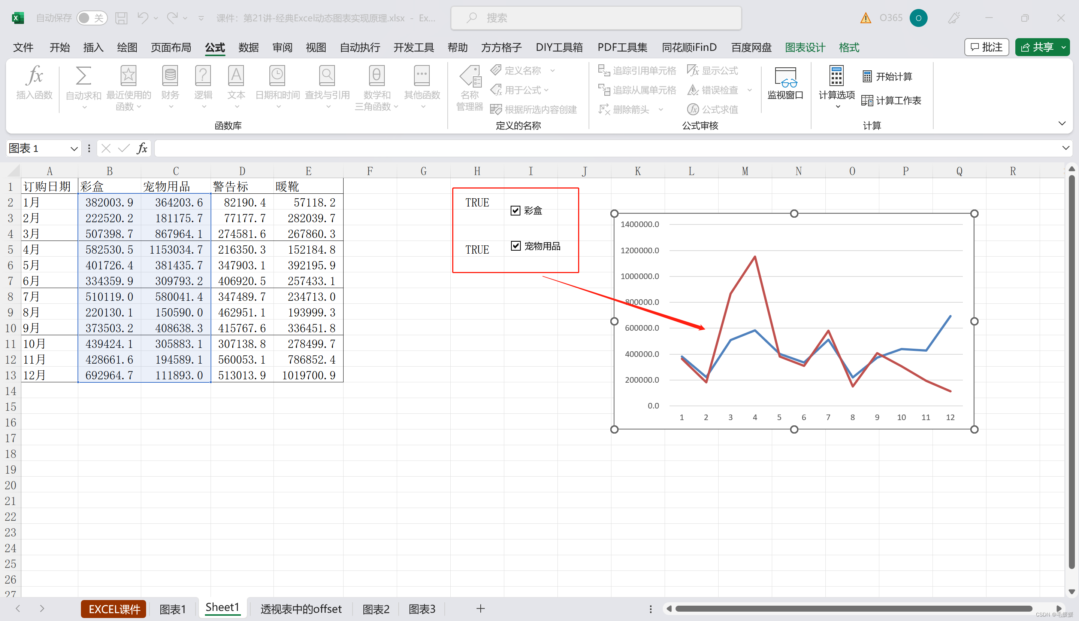Screen dimensions: 1079x621
Task: Click Show Formulas (显示公式)
Action: pyautogui.click(x=712, y=70)
